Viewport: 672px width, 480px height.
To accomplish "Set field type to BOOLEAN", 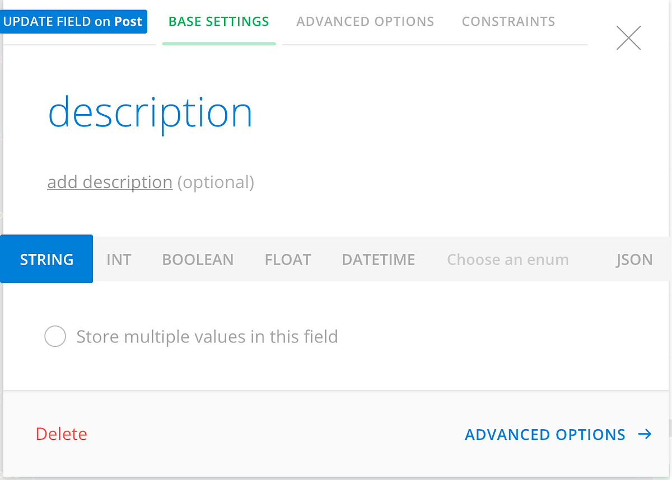I will (x=198, y=260).
